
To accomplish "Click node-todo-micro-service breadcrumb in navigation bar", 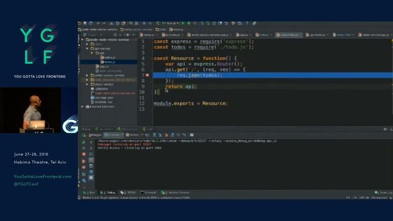I will [x=98, y=29].
